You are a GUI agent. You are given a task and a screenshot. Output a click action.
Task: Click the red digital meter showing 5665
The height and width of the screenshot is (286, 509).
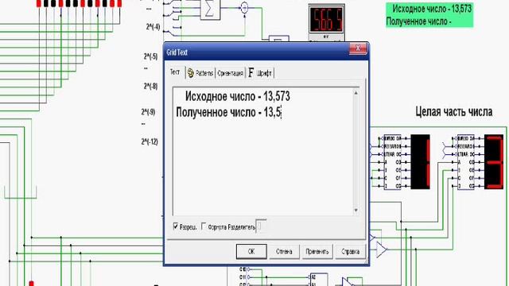(x=326, y=21)
